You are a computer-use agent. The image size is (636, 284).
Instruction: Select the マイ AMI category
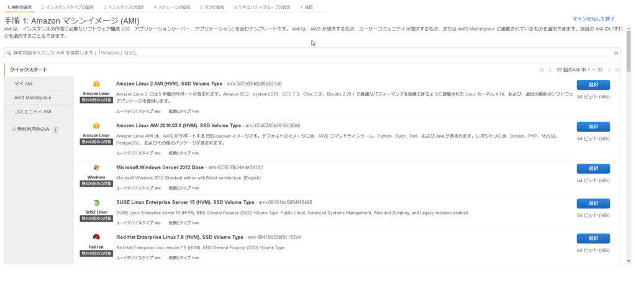coord(39,84)
